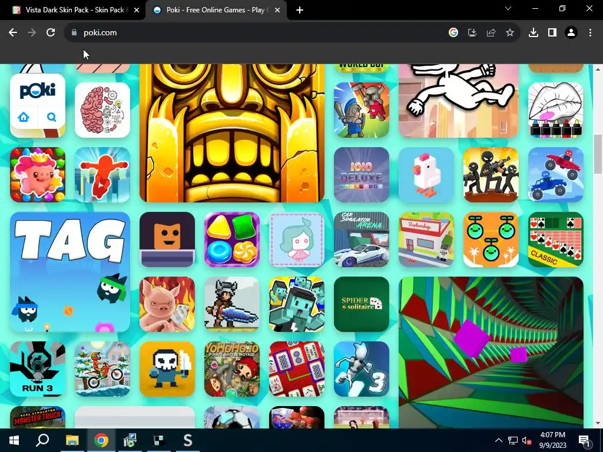
Task: Go back to previous page
Action: point(13,33)
